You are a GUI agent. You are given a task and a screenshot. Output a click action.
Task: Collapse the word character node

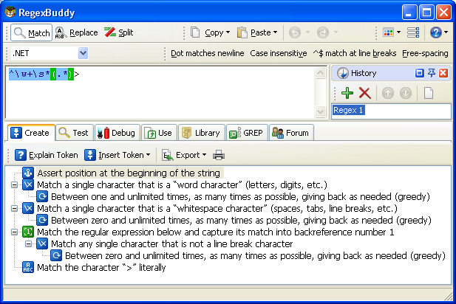coord(14,184)
